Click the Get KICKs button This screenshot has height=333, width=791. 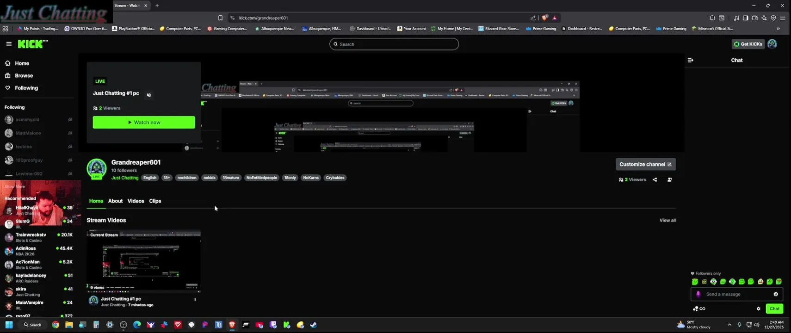click(x=748, y=44)
